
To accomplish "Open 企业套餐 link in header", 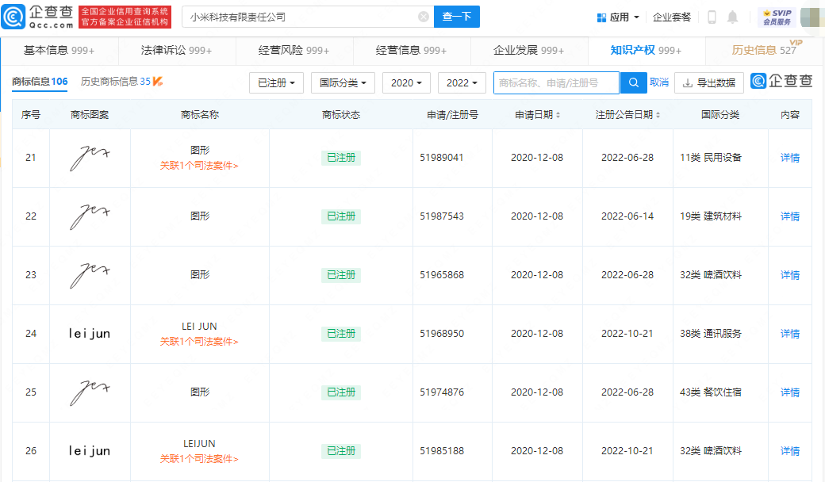I will (x=672, y=17).
